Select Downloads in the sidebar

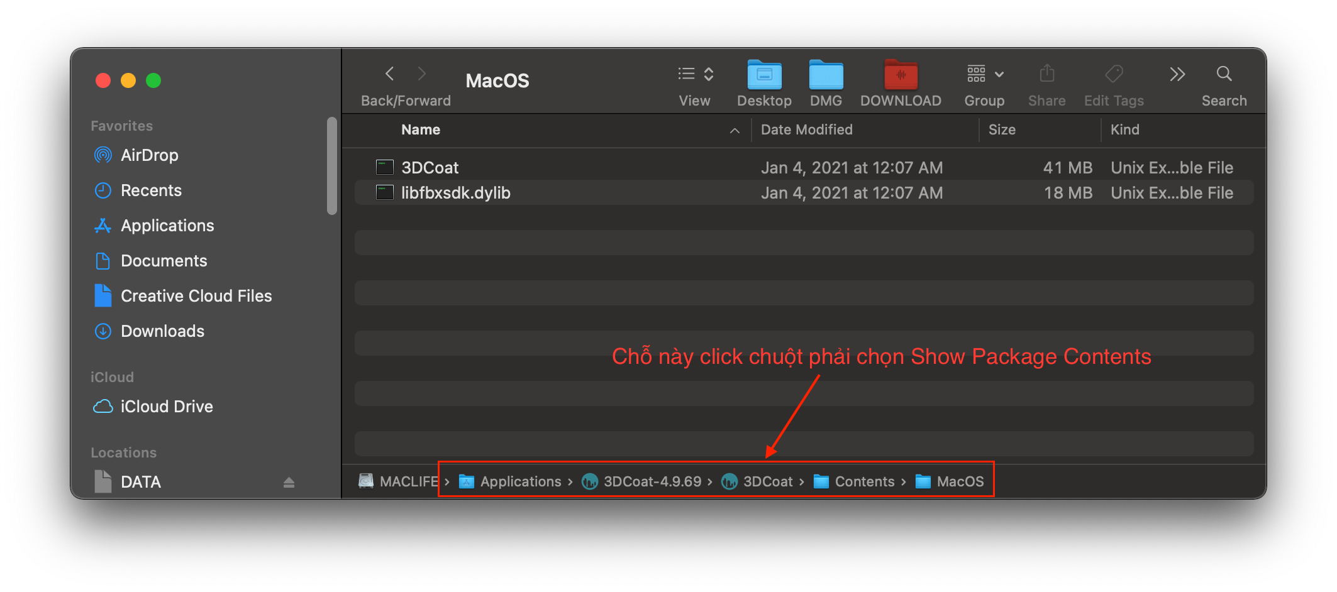[x=162, y=331]
